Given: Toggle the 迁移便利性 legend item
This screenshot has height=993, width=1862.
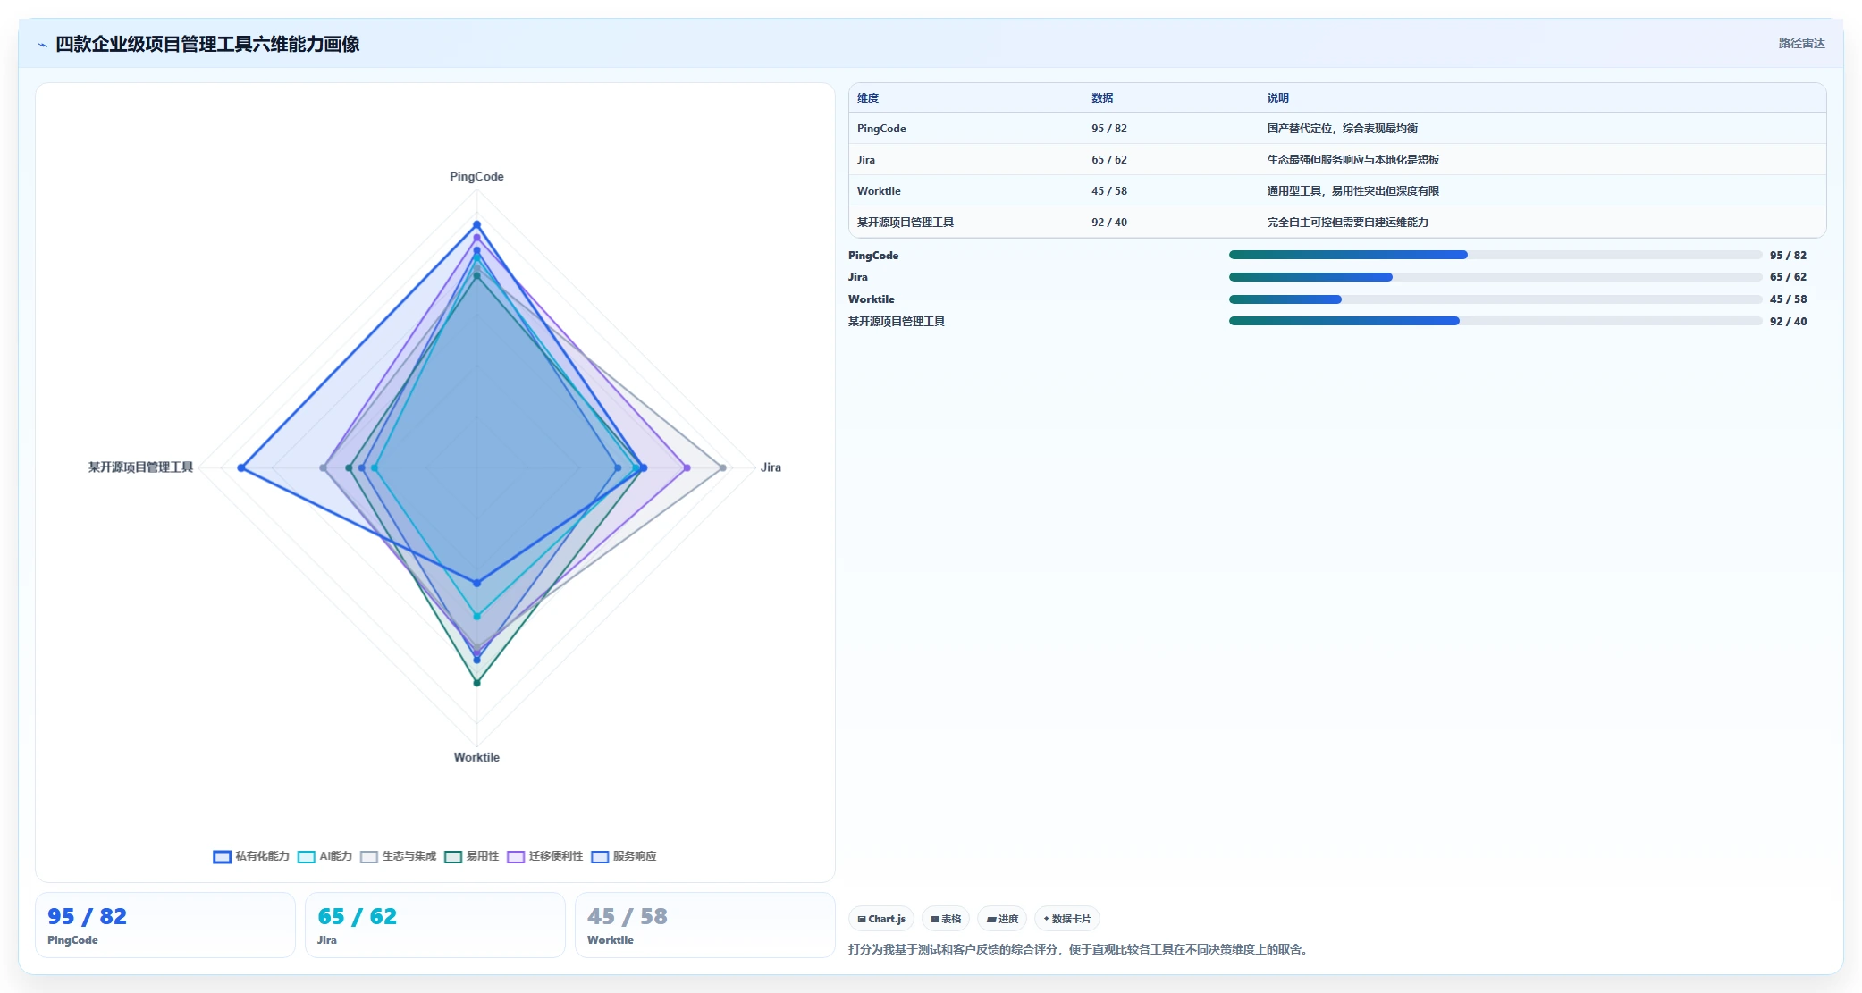Looking at the screenshot, I should pyautogui.click(x=544, y=856).
